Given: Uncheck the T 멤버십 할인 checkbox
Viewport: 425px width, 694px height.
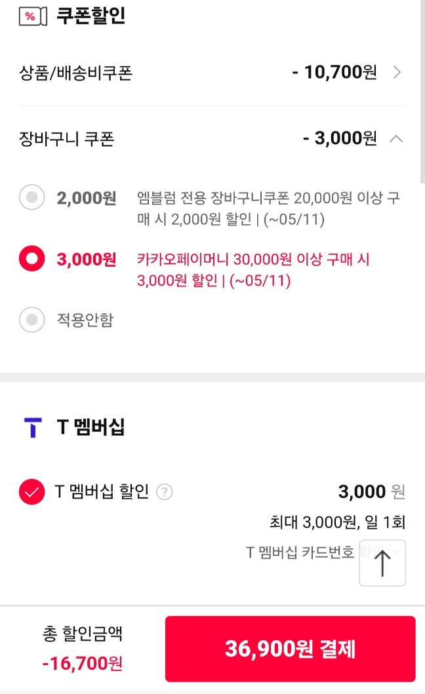Looking at the screenshot, I should [x=31, y=492].
